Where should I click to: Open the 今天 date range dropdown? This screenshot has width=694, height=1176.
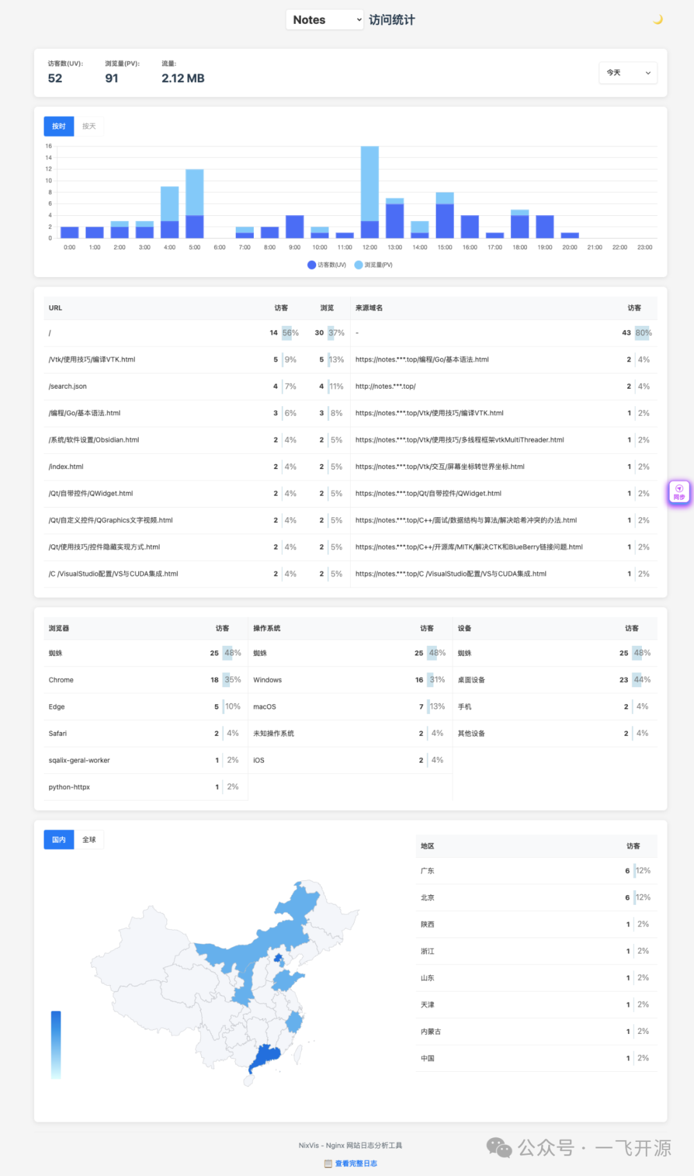click(x=628, y=73)
